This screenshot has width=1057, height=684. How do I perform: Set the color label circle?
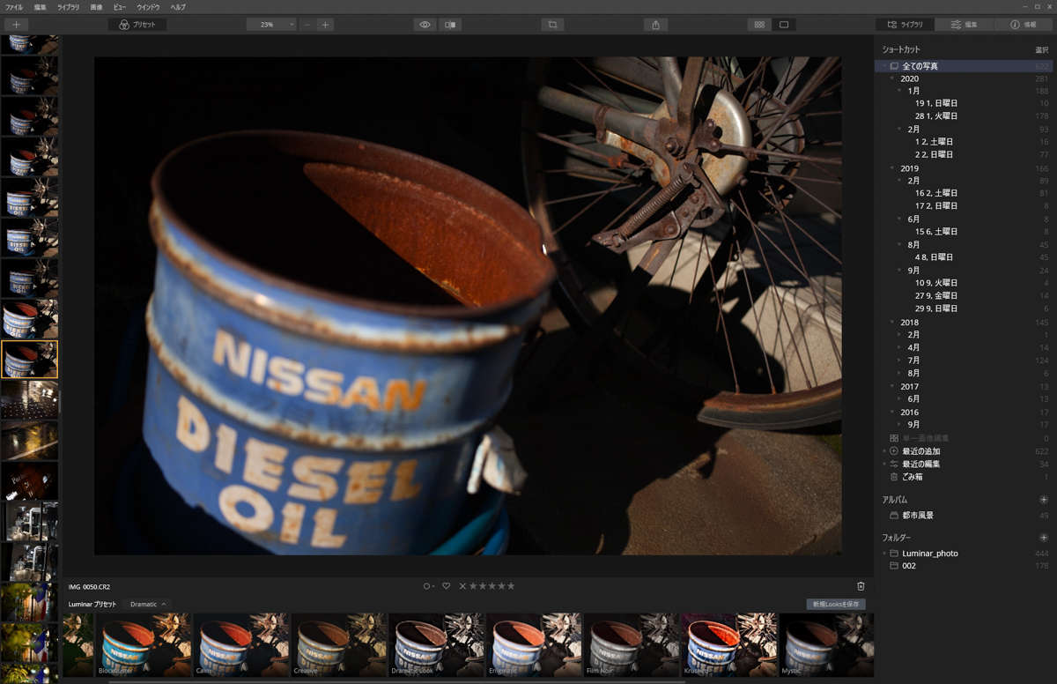tap(428, 586)
